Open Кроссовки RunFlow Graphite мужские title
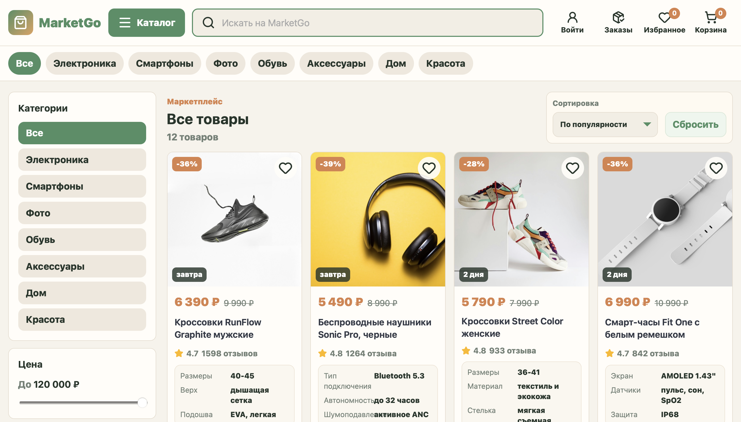Screen dimensions: 741x422 (218, 328)
